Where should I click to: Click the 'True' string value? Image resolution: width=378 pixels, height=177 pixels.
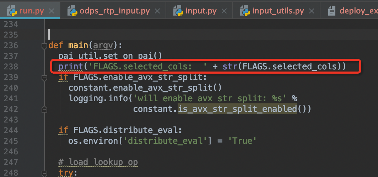[x=242, y=141]
